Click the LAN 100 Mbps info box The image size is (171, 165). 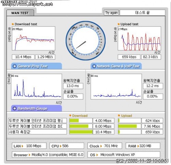29,146
